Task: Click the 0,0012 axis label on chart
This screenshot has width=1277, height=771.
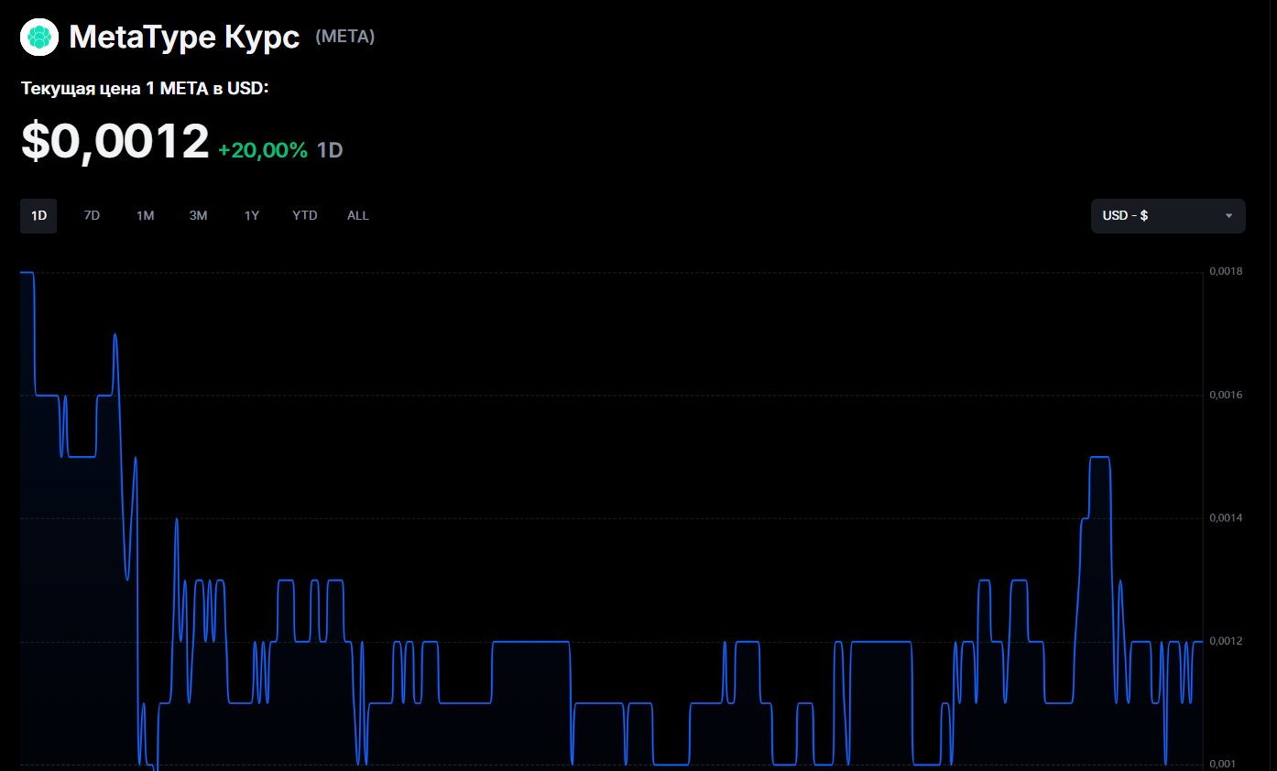Action: point(1227,641)
